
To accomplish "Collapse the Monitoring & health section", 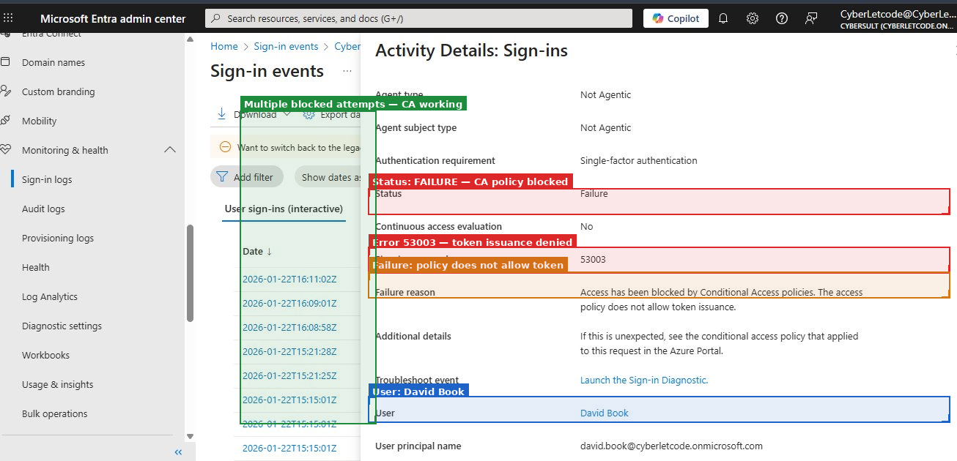I will (170, 150).
